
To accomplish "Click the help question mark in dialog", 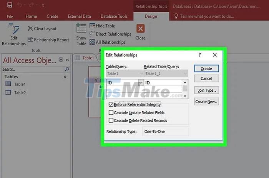I will [199, 55].
